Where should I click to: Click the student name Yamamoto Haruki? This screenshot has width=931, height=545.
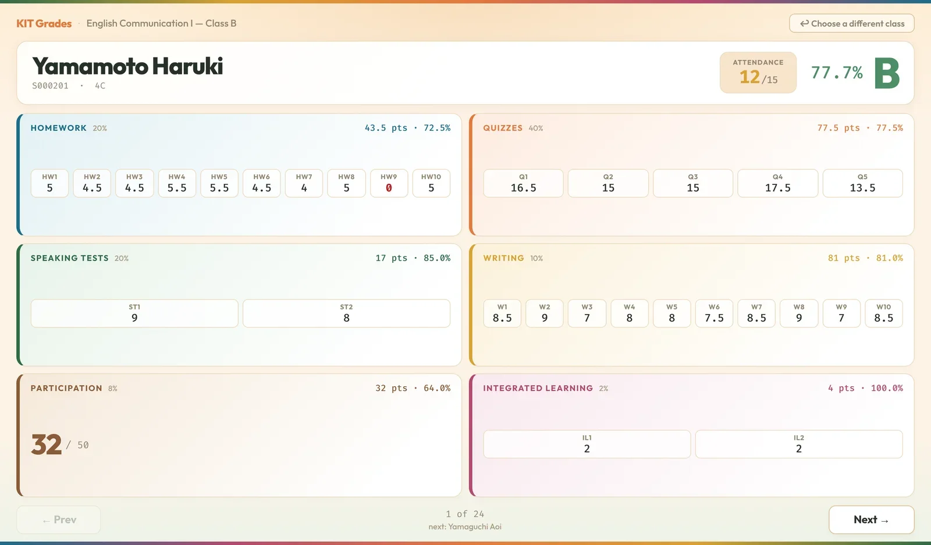(127, 66)
